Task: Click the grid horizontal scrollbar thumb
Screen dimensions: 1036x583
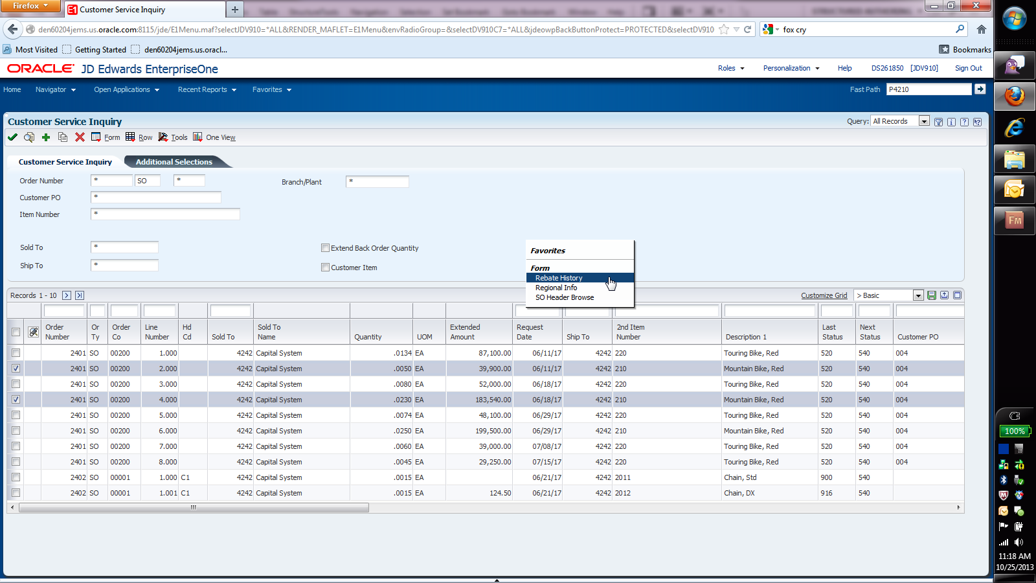Action: (x=194, y=508)
